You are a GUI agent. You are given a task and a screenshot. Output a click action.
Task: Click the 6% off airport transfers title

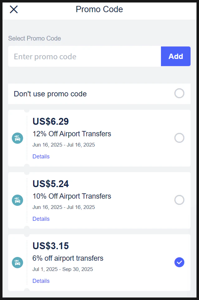tap(68, 258)
